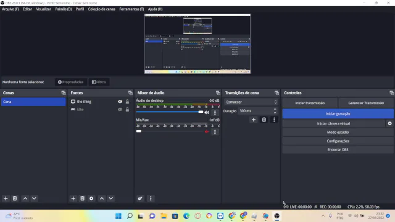The width and height of the screenshot is (395, 222).
Task: Click the preview canvas thumbnail
Action: pos(197,44)
